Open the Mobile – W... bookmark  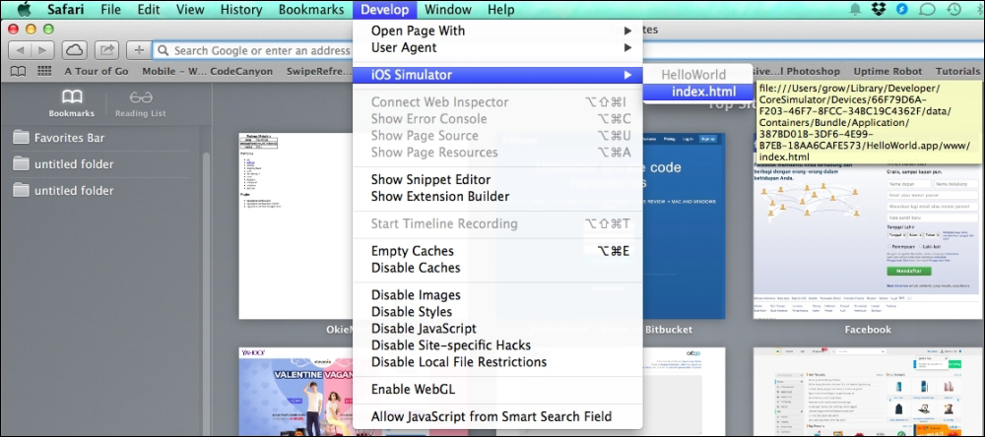tap(174, 71)
